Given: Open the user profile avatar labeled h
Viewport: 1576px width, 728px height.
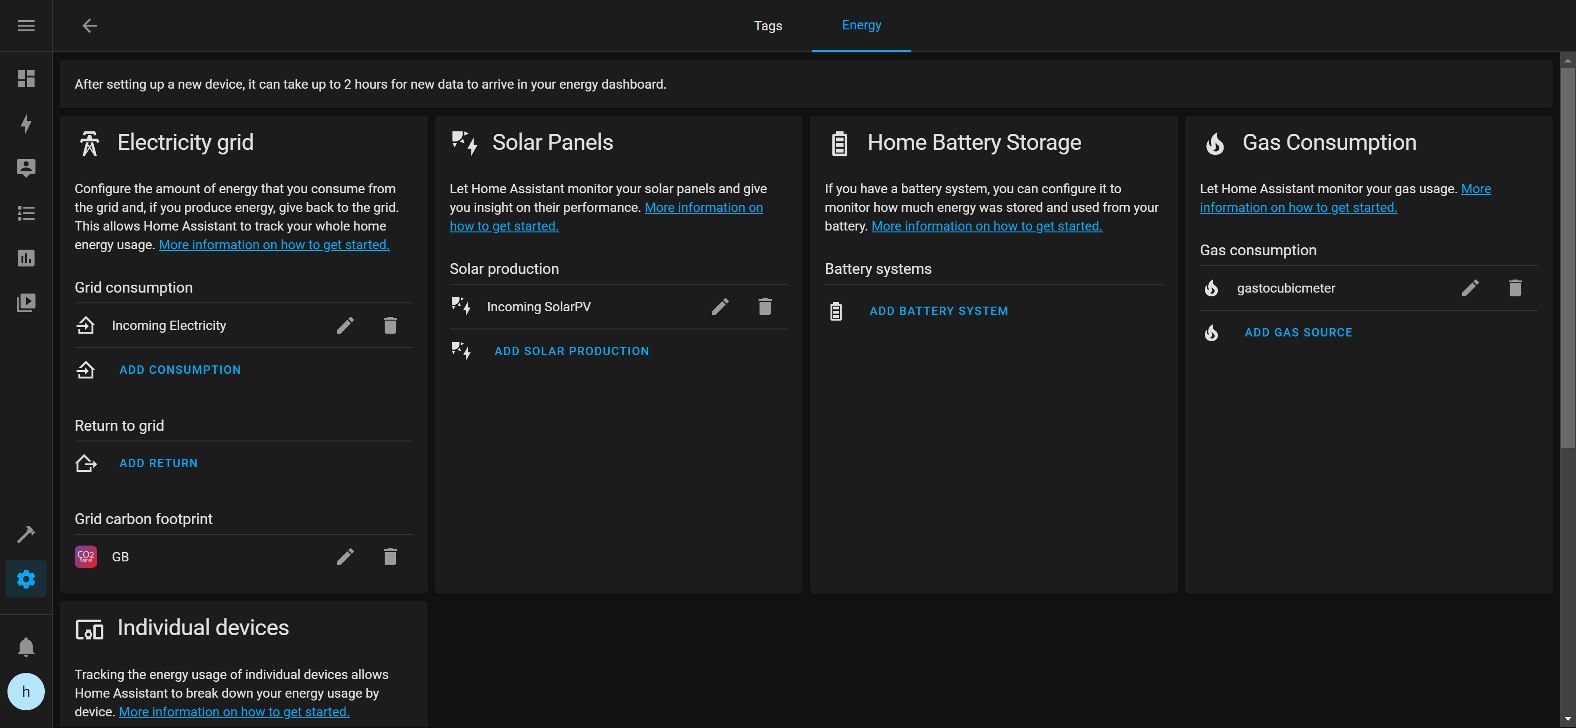Looking at the screenshot, I should [x=26, y=691].
